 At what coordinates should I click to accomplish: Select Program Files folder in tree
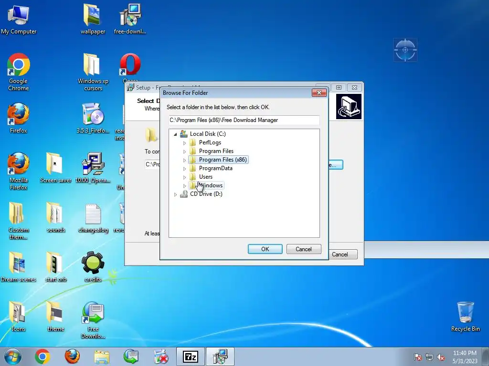[x=216, y=151]
